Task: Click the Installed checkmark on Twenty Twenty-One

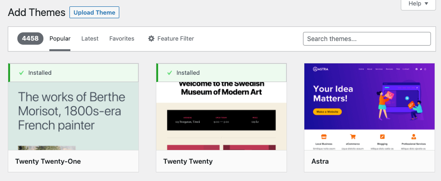Action: pyautogui.click(x=21, y=73)
